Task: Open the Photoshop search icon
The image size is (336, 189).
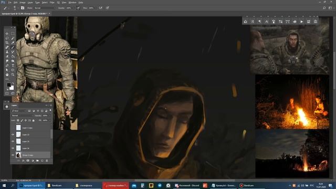Action: [x=324, y=8]
